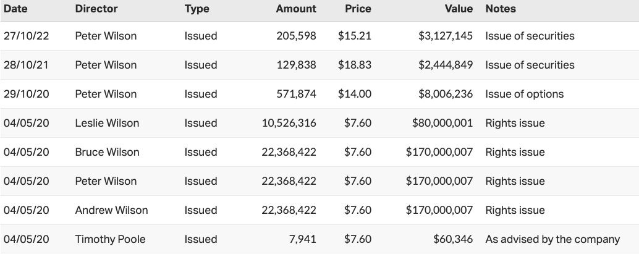Click the 10,526,316 amount cell
The width and height of the screenshot is (639, 254).
click(289, 123)
